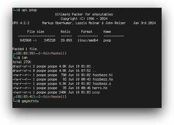The width and height of the screenshot is (174, 125).
Task: Click the 'gayscrotu' command at the prompt
Action: click(30, 101)
